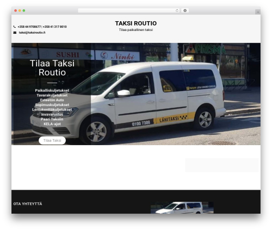Select 'KELA-ajot' service text

tap(52, 124)
